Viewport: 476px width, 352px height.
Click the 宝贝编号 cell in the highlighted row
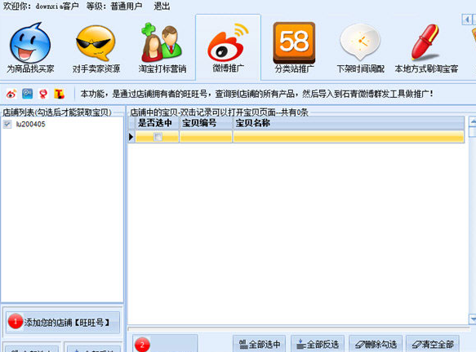point(206,137)
